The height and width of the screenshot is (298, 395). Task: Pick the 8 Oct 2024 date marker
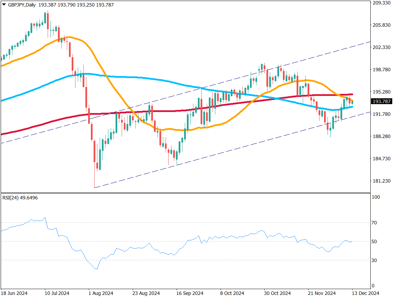[x=232, y=294]
